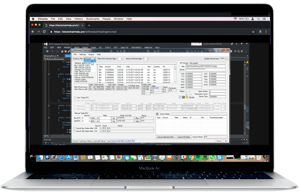Open WhatsApp from the dock
Image resolution: width=299 pixels, height=195 pixels.
point(212,158)
